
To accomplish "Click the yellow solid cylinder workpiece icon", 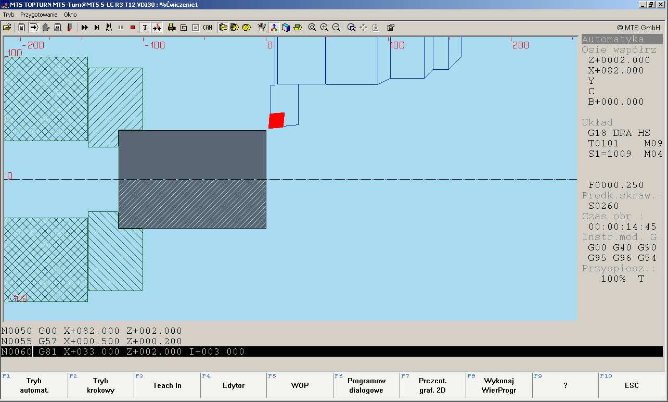I will (x=247, y=27).
